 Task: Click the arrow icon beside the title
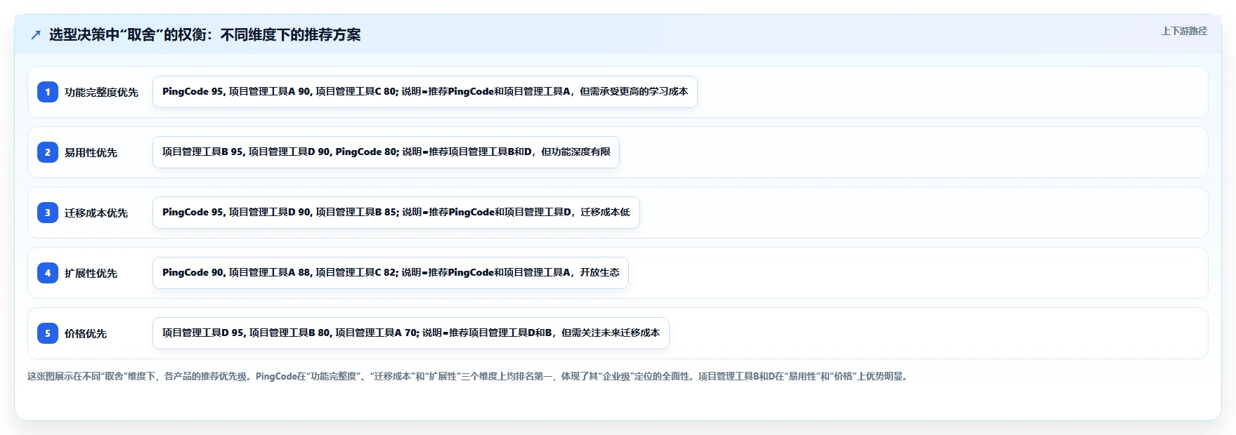tap(36, 35)
